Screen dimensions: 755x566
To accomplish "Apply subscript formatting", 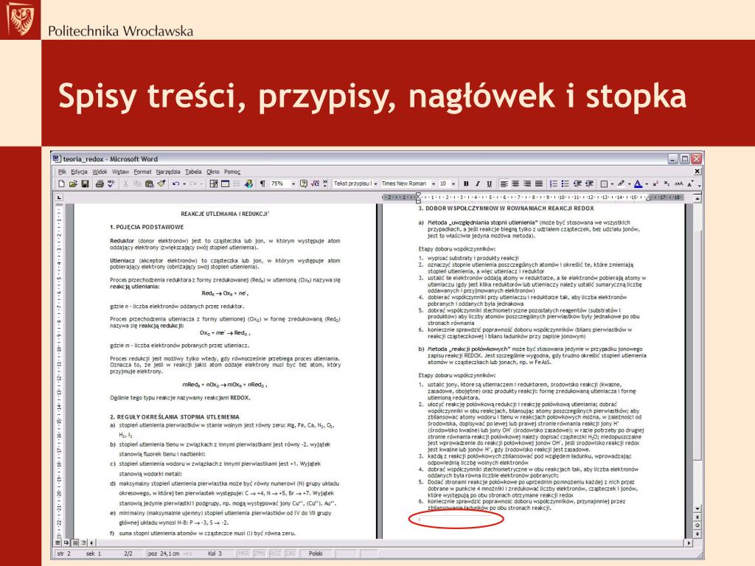I will [667, 184].
